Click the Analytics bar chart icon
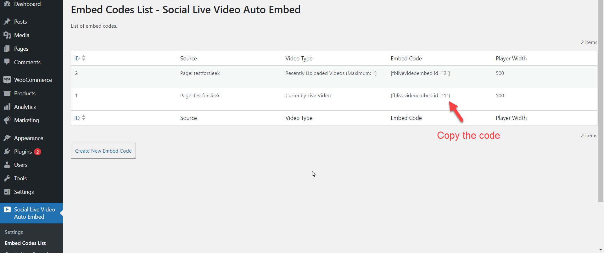604x253 pixels. tap(7, 107)
